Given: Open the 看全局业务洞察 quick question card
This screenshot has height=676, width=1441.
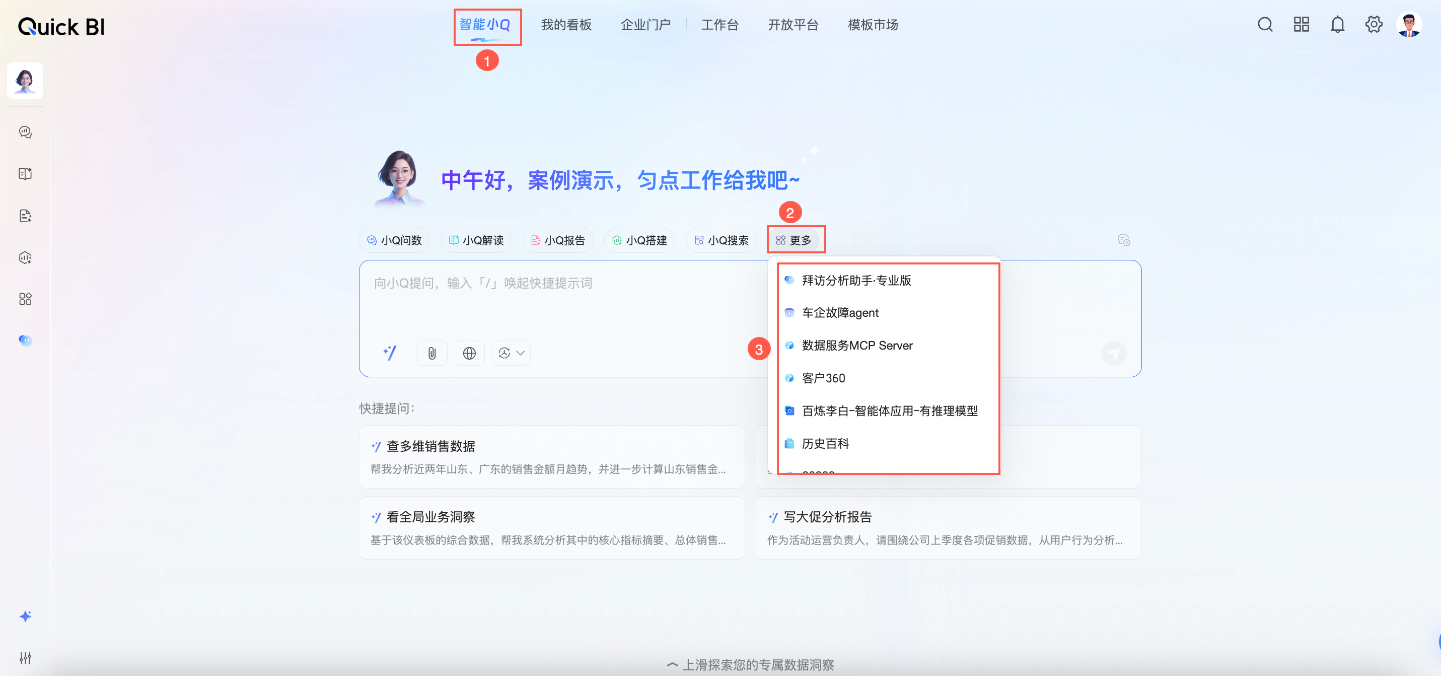Looking at the screenshot, I should [x=551, y=528].
